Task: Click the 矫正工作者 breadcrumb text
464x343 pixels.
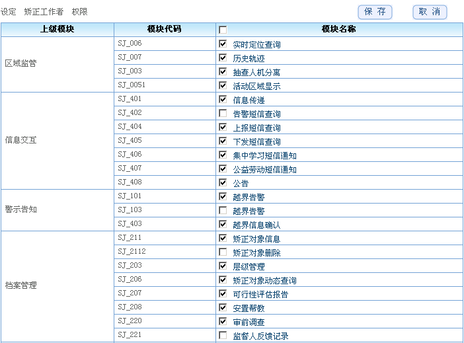Action: [x=44, y=12]
